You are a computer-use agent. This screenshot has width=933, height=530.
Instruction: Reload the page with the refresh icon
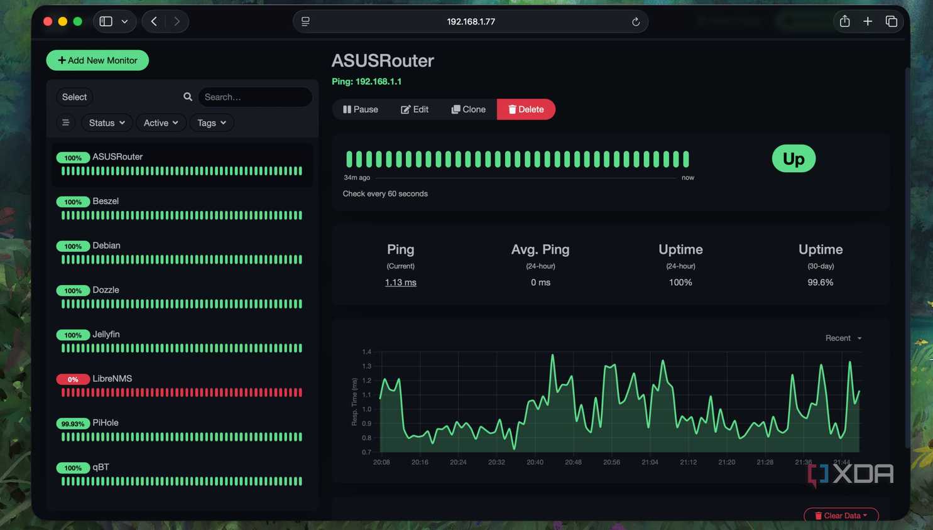click(x=636, y=21)
